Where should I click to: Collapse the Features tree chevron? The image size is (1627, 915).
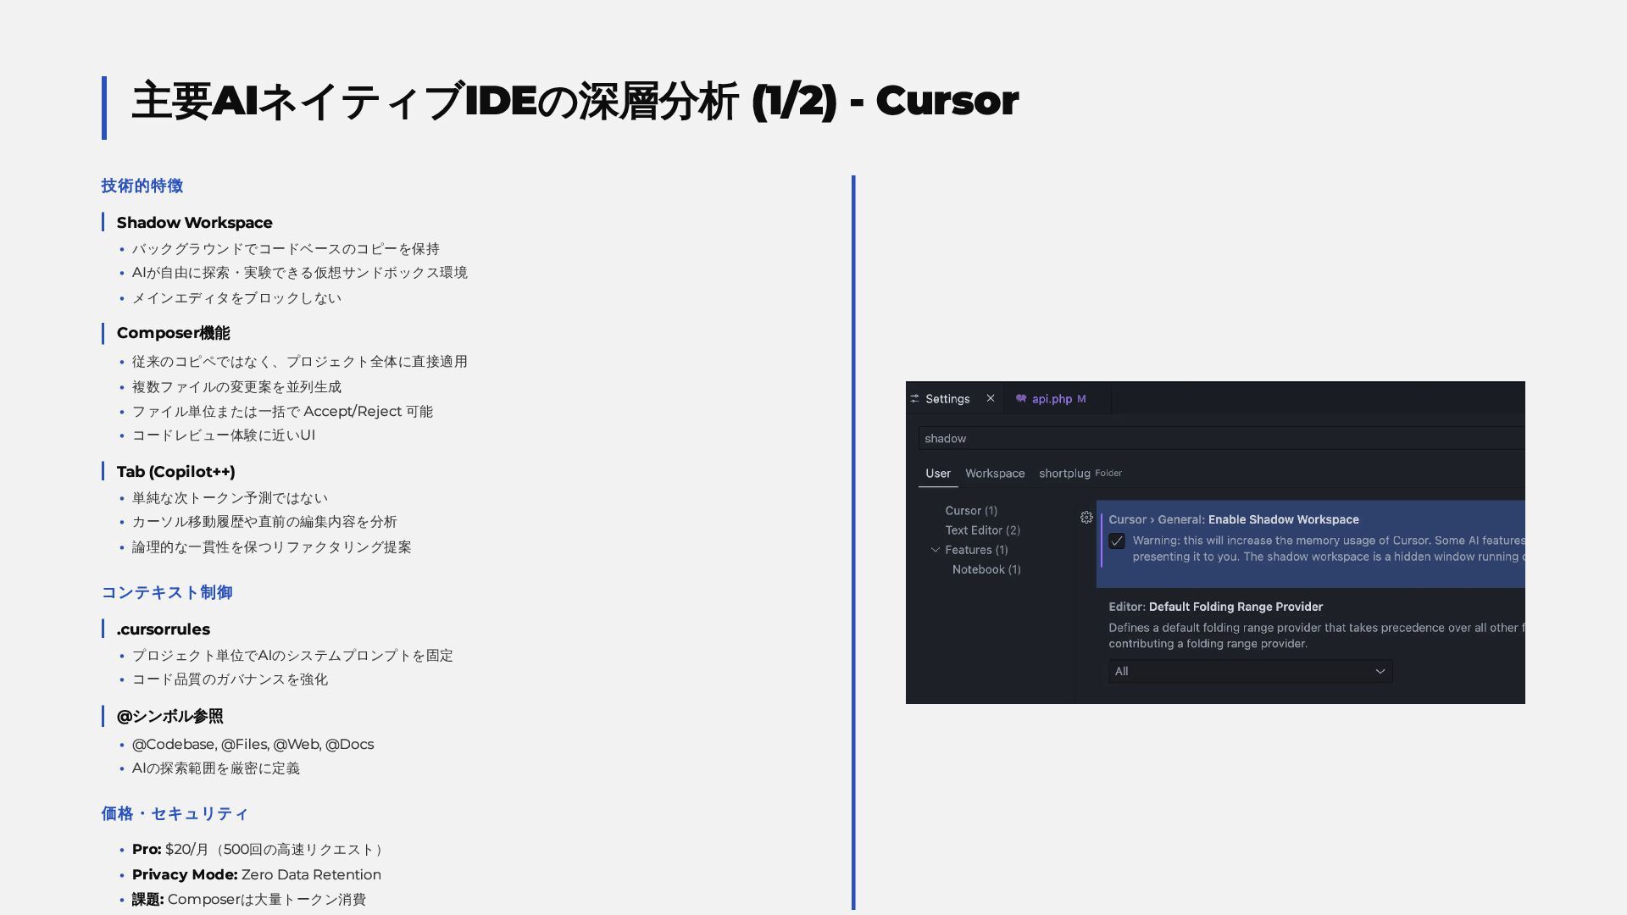936,550
